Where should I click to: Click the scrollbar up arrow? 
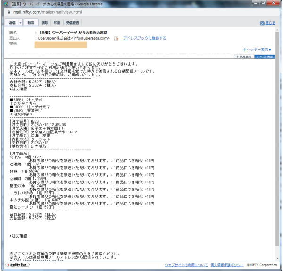coord(277,30)
